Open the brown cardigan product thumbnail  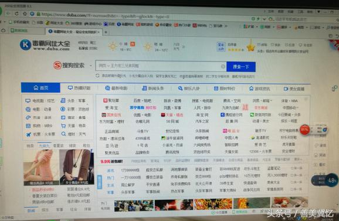coord(76,167)
